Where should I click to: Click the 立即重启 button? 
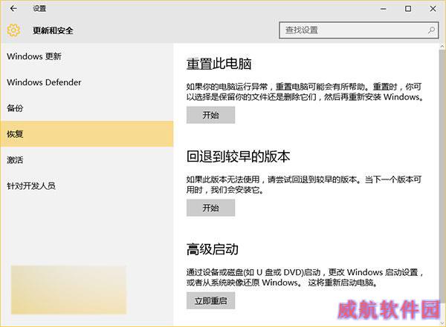[210, 300]
